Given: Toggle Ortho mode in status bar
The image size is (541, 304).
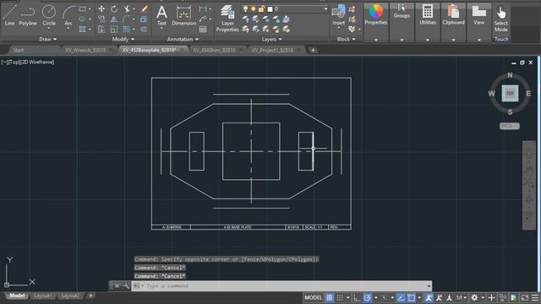Looking at the screenshot, I should (x=358, y=297).
